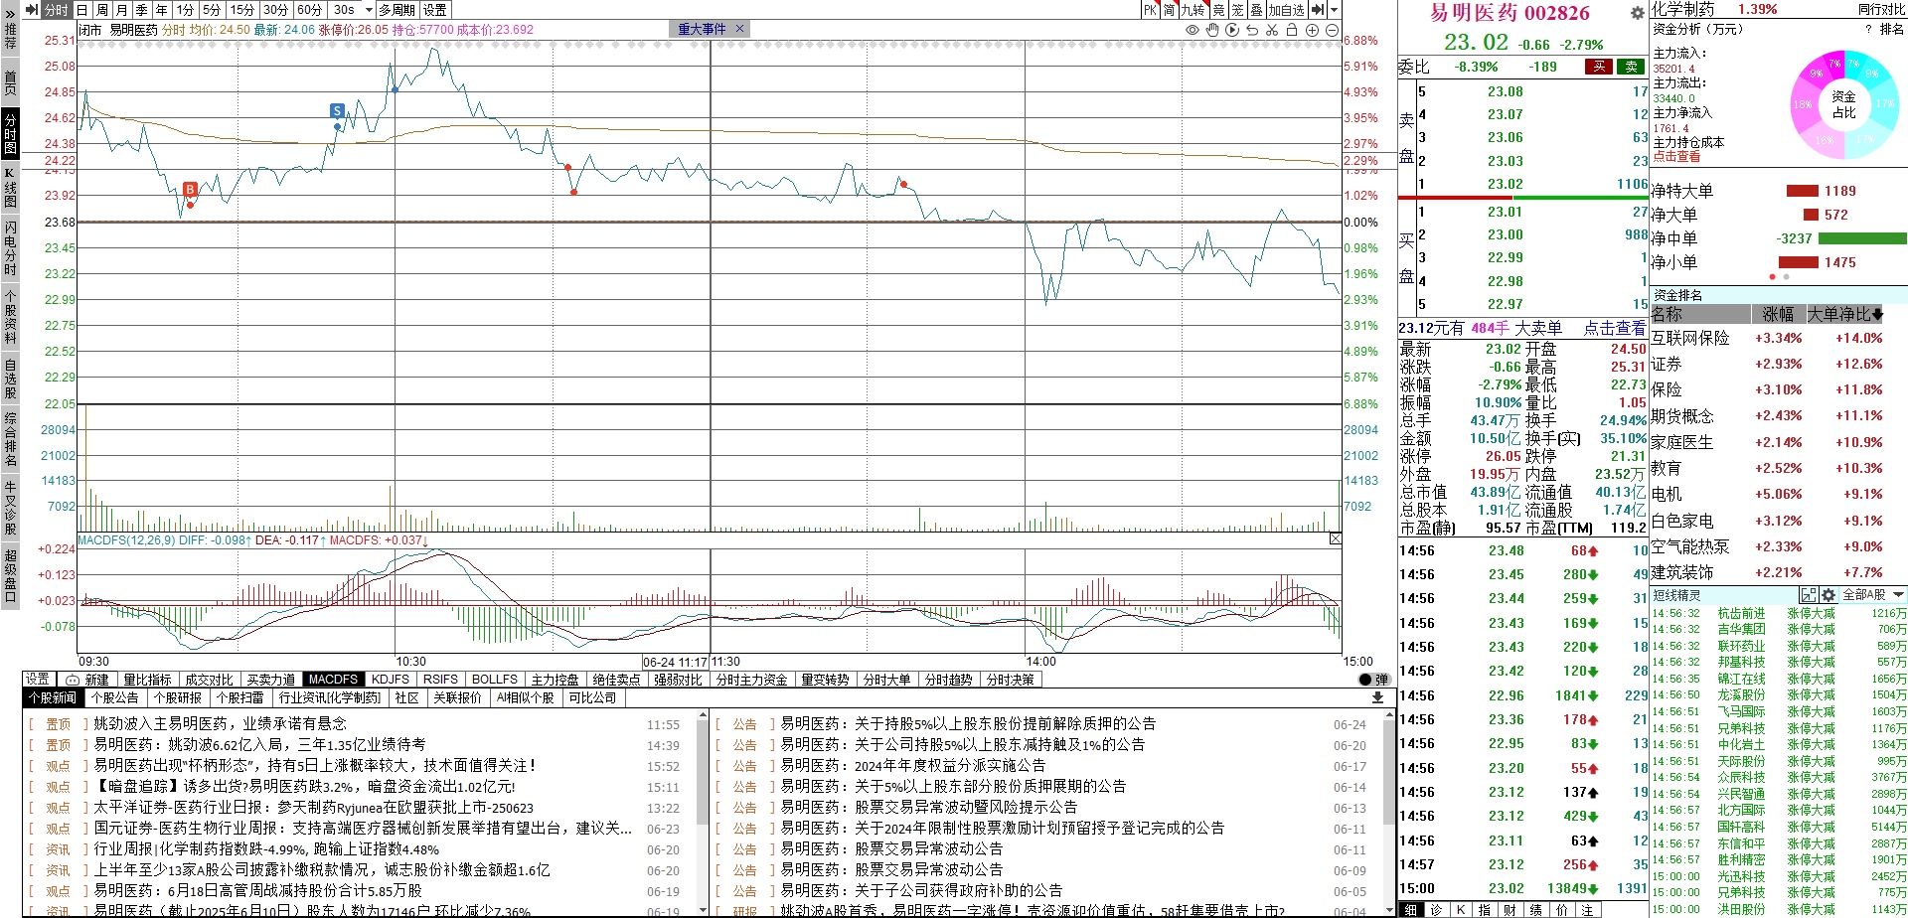Open 短线精灵 settings gear icon
The height and width of the screenshot is (918, 1908).
tap(1828, 595)
